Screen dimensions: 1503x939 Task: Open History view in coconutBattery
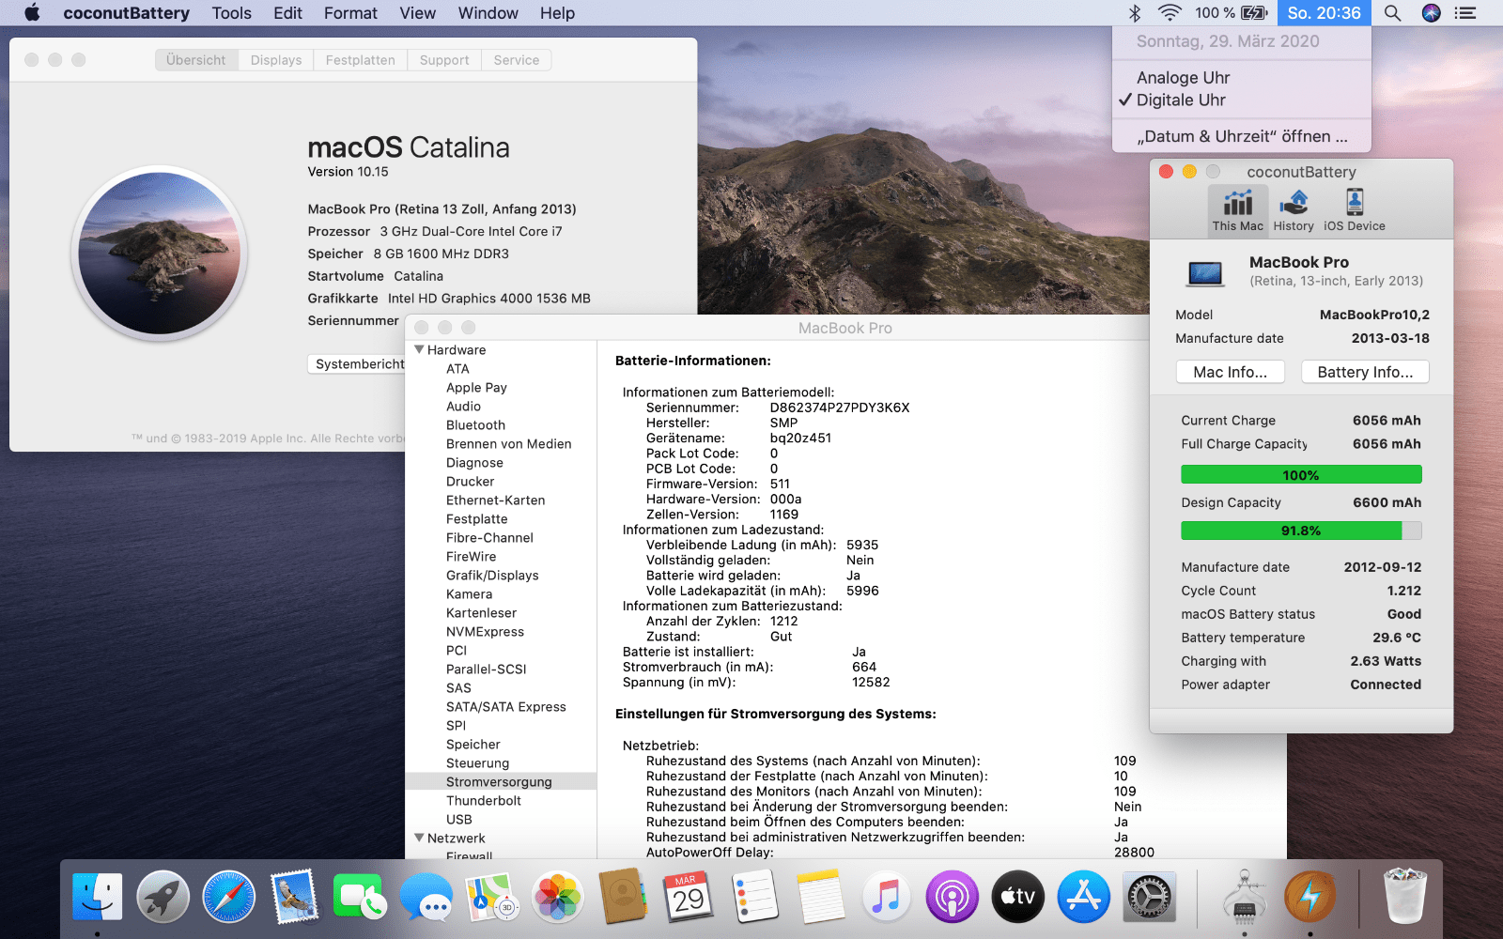coord(1294,210)
